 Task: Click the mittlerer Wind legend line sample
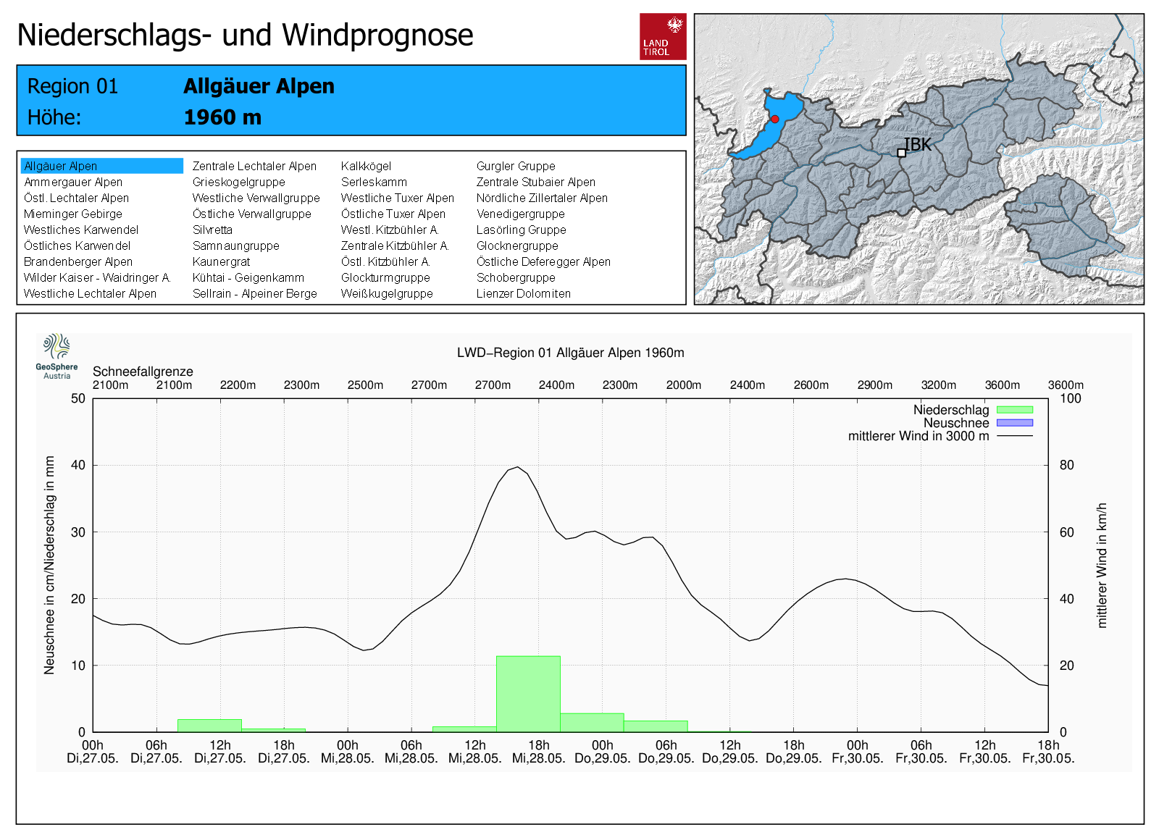[x=1015, y=436]
